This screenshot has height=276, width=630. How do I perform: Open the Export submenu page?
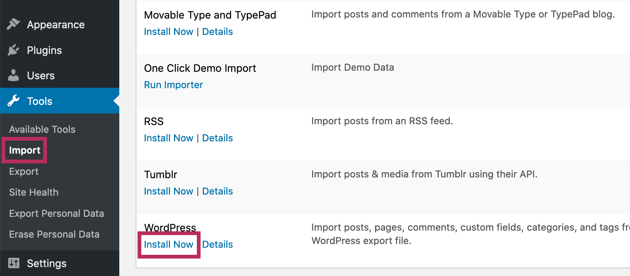[x=24, y=171]
